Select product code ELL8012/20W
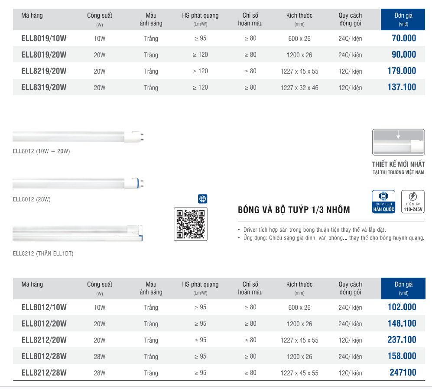The height and width of the screenshot is (389, 432). point(44,324)
